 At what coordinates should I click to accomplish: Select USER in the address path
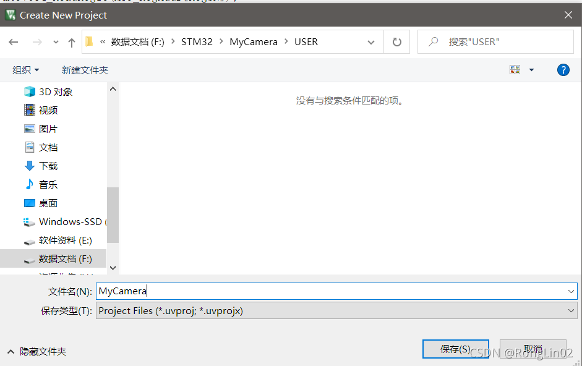306,42
